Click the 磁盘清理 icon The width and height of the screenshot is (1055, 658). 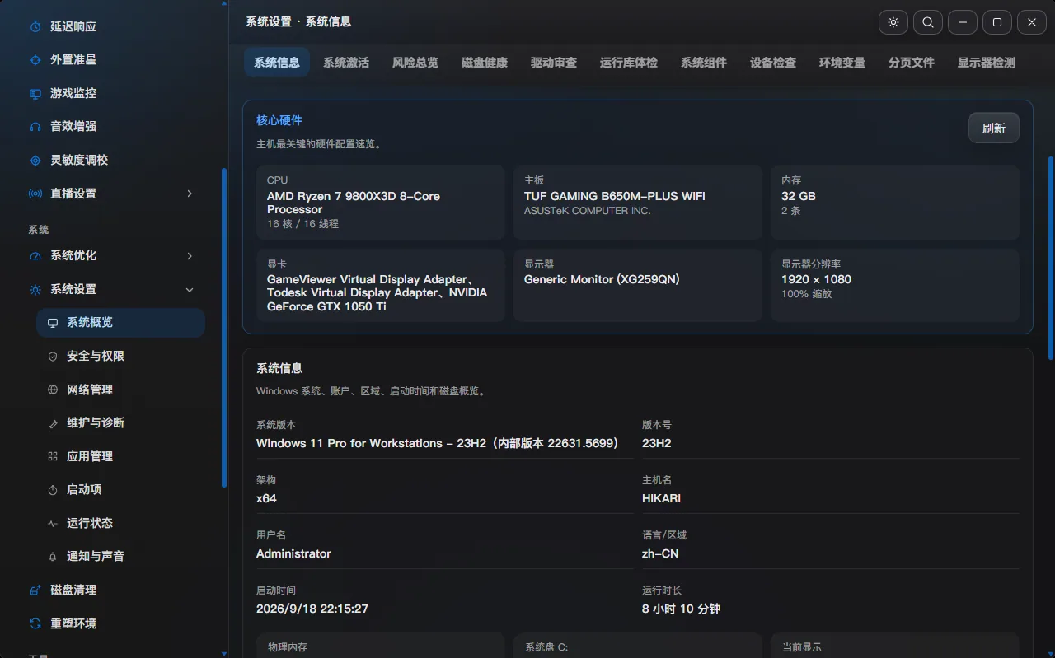[x=35, y=590]
